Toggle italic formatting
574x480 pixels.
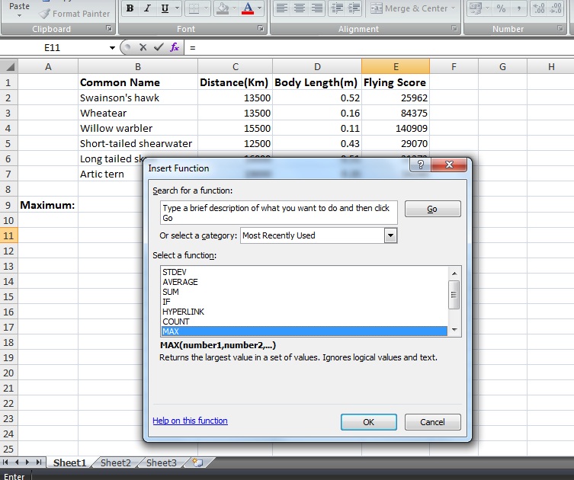click(147, 8)
